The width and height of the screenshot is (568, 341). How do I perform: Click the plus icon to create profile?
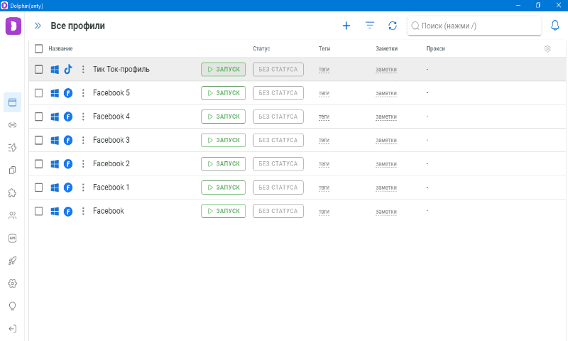click(346, 26)
